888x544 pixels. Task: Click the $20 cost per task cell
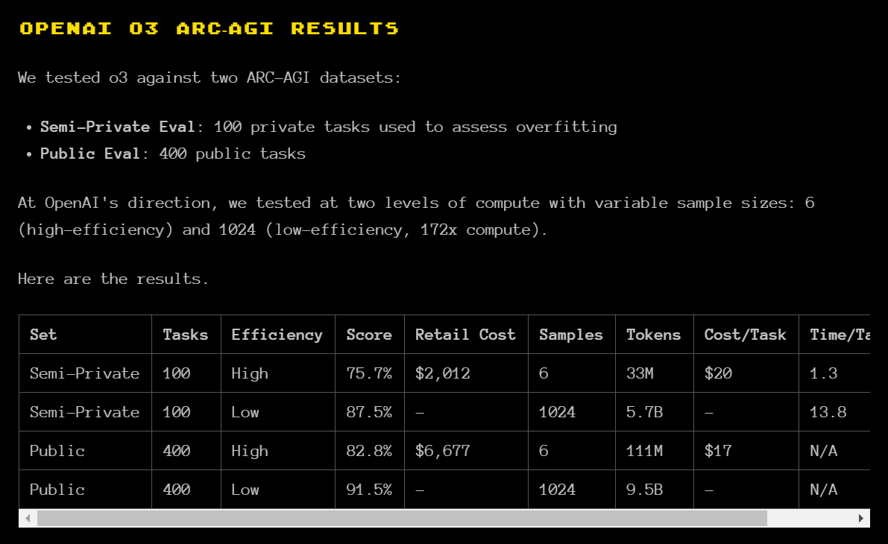pos(746,373)
